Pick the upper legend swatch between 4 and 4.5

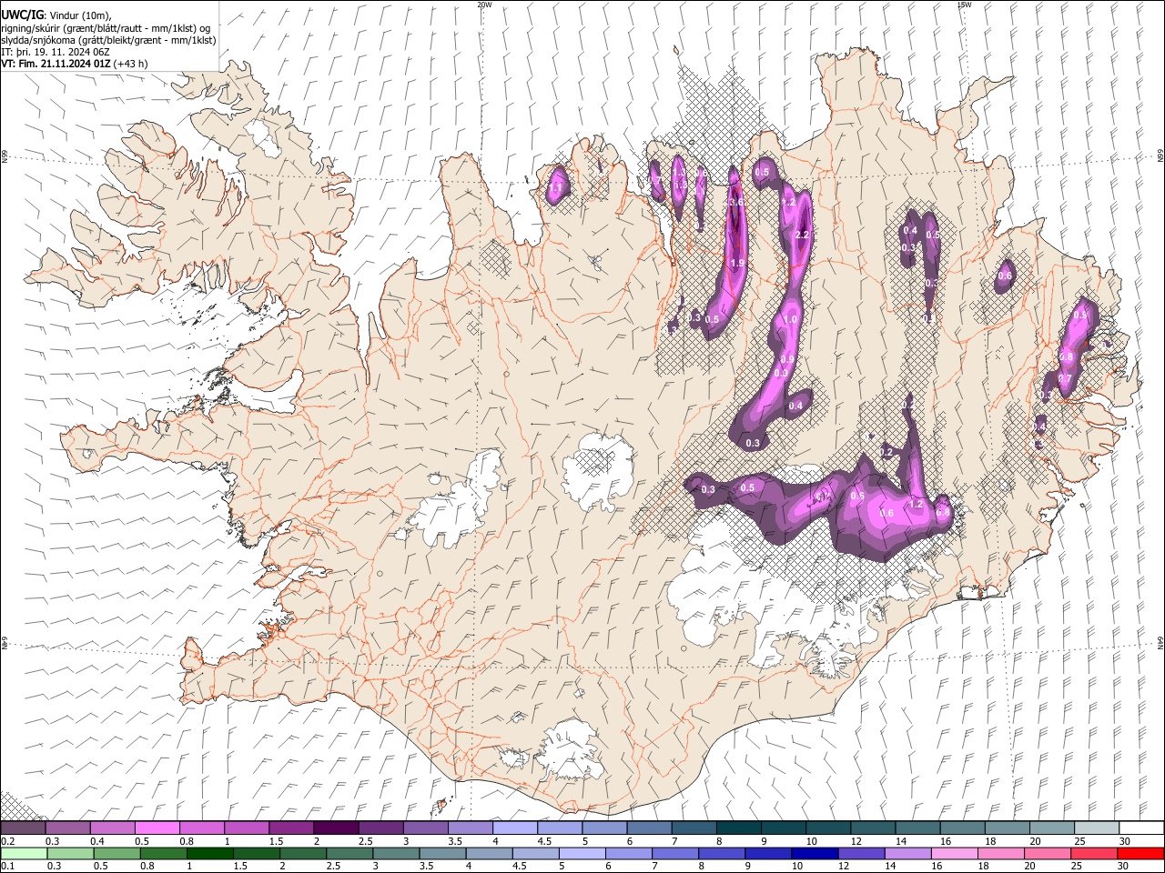click(514, 828)
